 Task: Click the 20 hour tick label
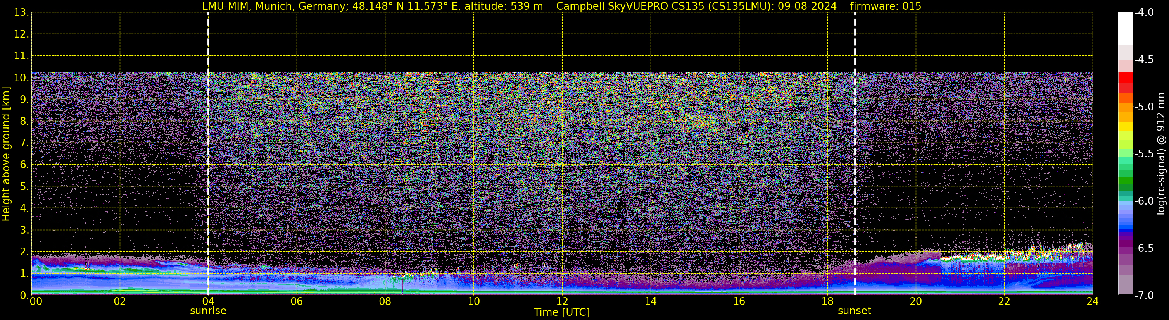click(x=916, y=301)
